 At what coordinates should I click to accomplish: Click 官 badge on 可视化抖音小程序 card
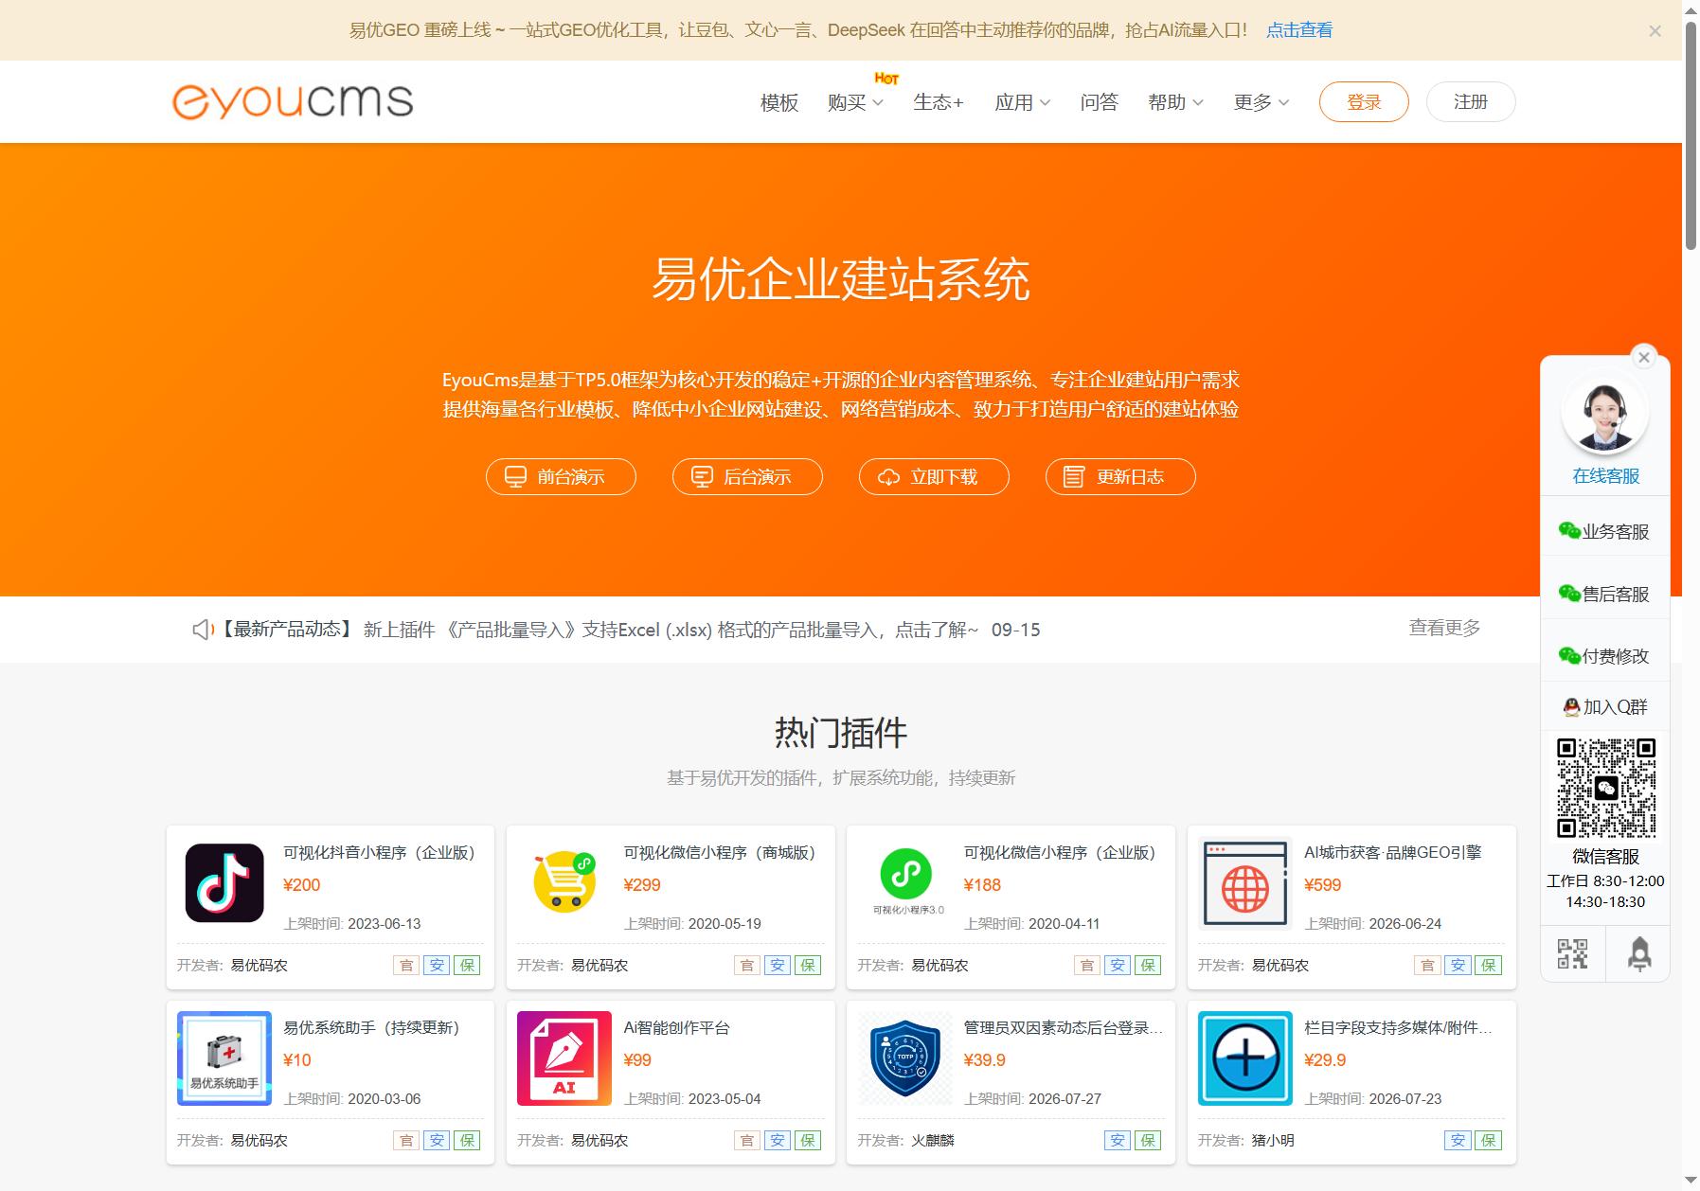[406, 966]
